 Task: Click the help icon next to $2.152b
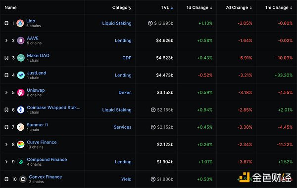[153, 127]
